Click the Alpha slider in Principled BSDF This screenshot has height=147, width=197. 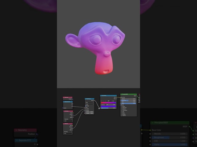129,104
